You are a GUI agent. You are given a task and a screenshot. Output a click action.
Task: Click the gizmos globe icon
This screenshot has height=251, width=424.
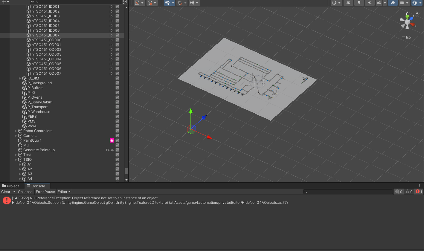(415, 3)
